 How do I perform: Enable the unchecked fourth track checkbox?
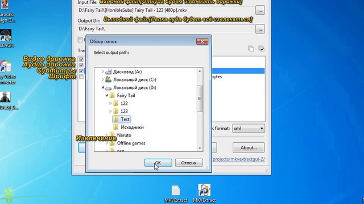coord(81,76)
